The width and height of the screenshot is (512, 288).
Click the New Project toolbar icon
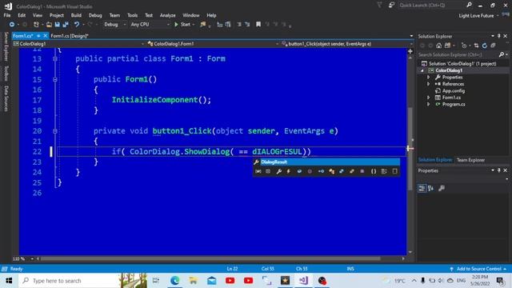click(x=36, y=25)
